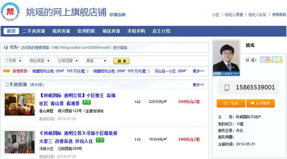Click the shop title 姚瑶的网上旗舰店铺
The width and height of the screenshot is (287, 159).
pos(66,12)
